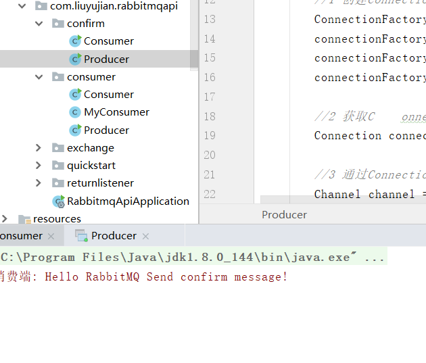
Task: Open RabbitmqApiApplication in the project tree
Action: click(x=128, y=201)
